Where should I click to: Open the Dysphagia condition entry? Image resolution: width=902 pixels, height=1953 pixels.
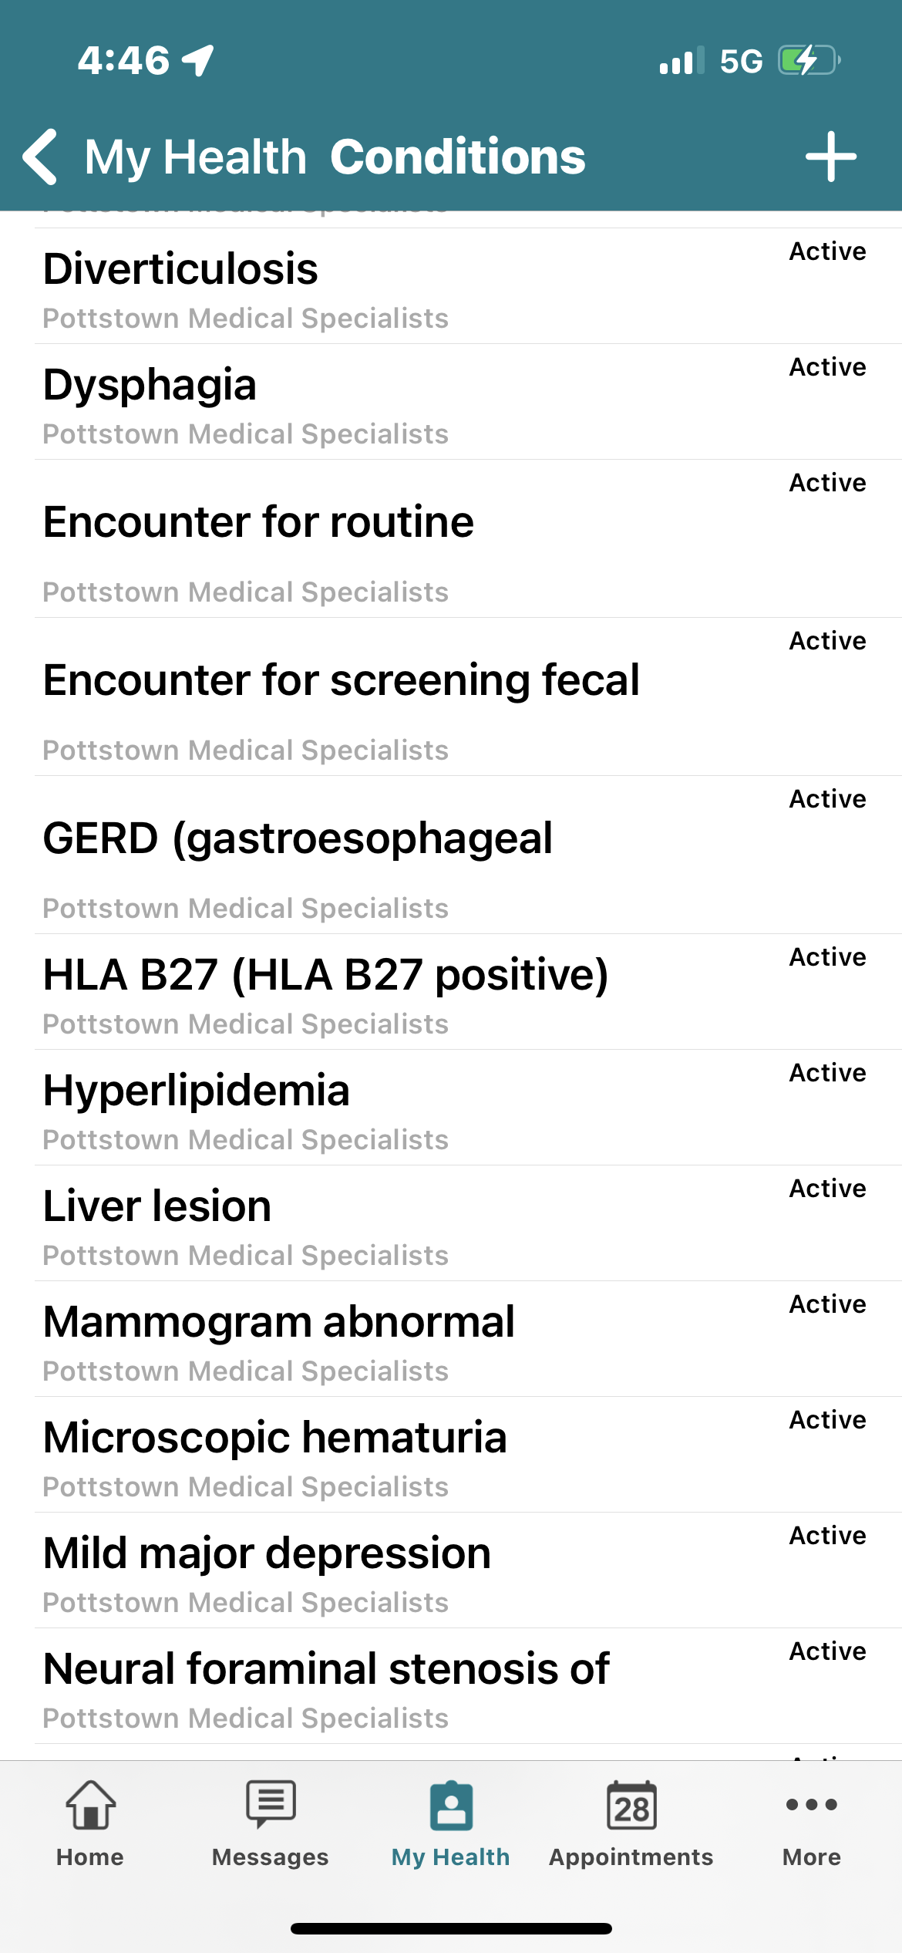coord(150,385)
